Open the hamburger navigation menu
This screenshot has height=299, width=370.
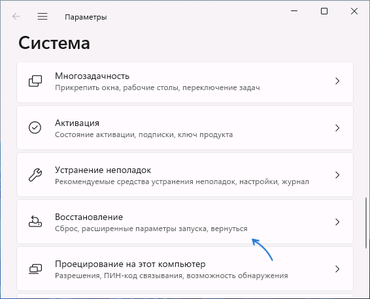pyautogui.click(x=42, y=16)
